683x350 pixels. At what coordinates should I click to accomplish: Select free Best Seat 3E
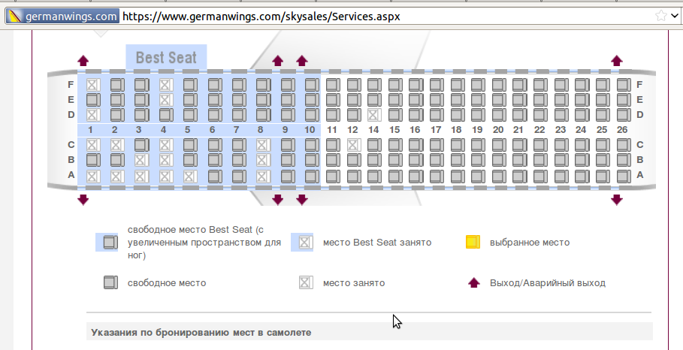[x=141, y=100]
